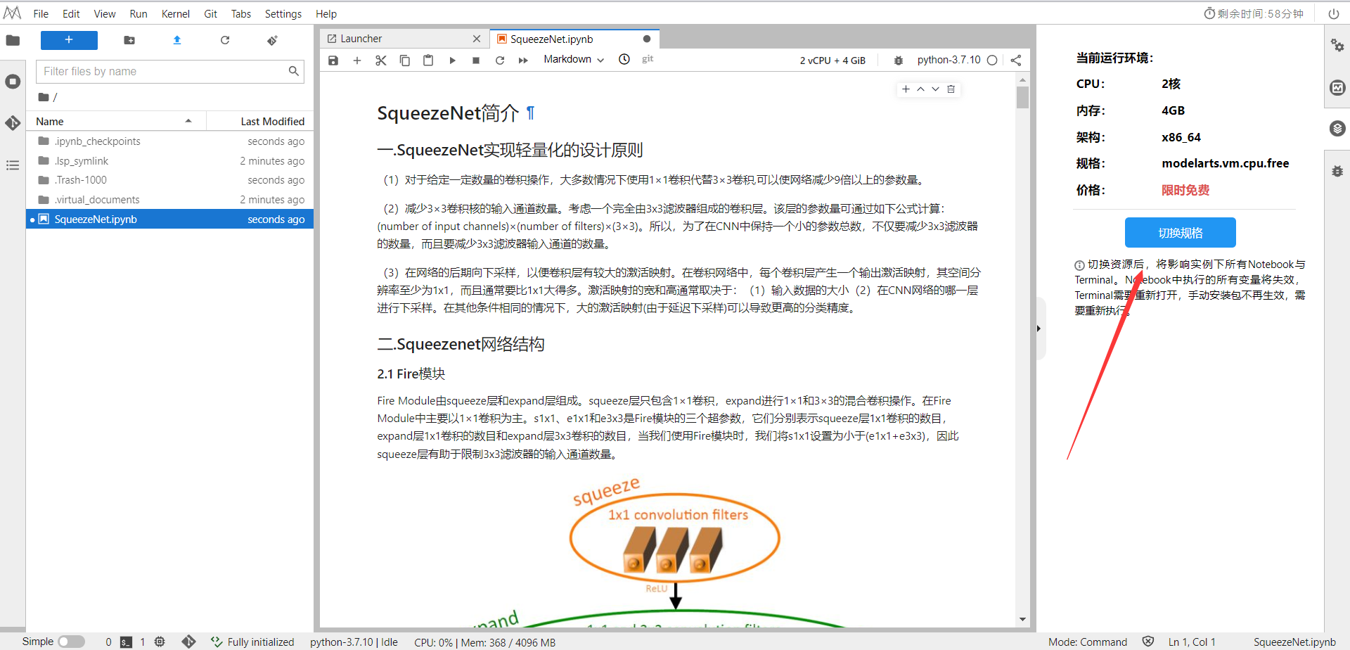This screenshot has width=1350, height=650.
Task: Upload files into the file browser
Action: [x=176, y=40]
